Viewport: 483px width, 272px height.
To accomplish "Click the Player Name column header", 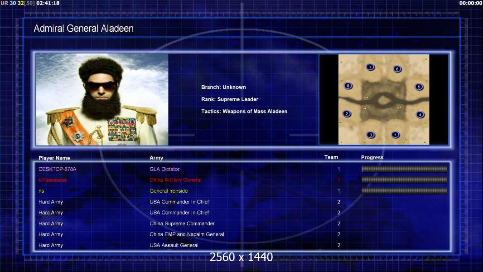I will (54, 158).
